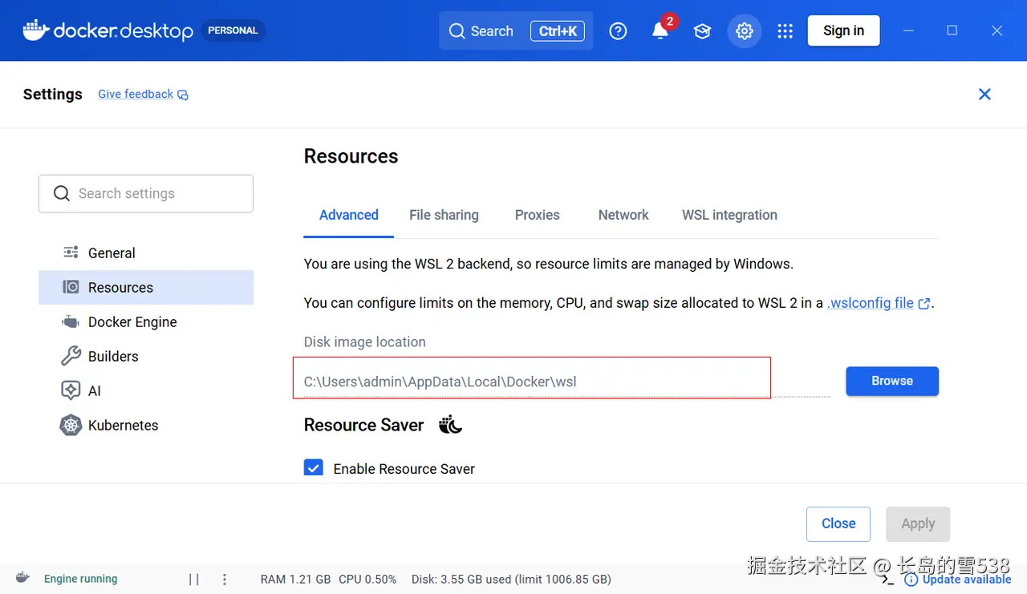This screenshot has width=1027, height=594.
Task: Click the Apply button
Action: [918, 523]
